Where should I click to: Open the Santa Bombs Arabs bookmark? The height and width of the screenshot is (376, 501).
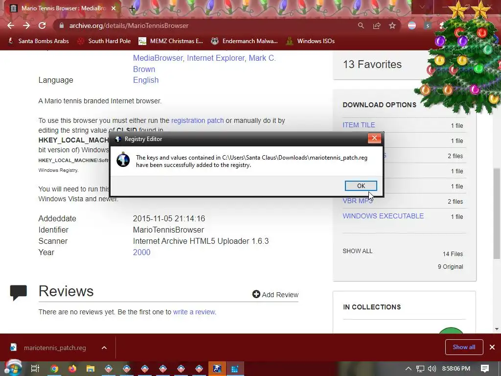point(38,41)
